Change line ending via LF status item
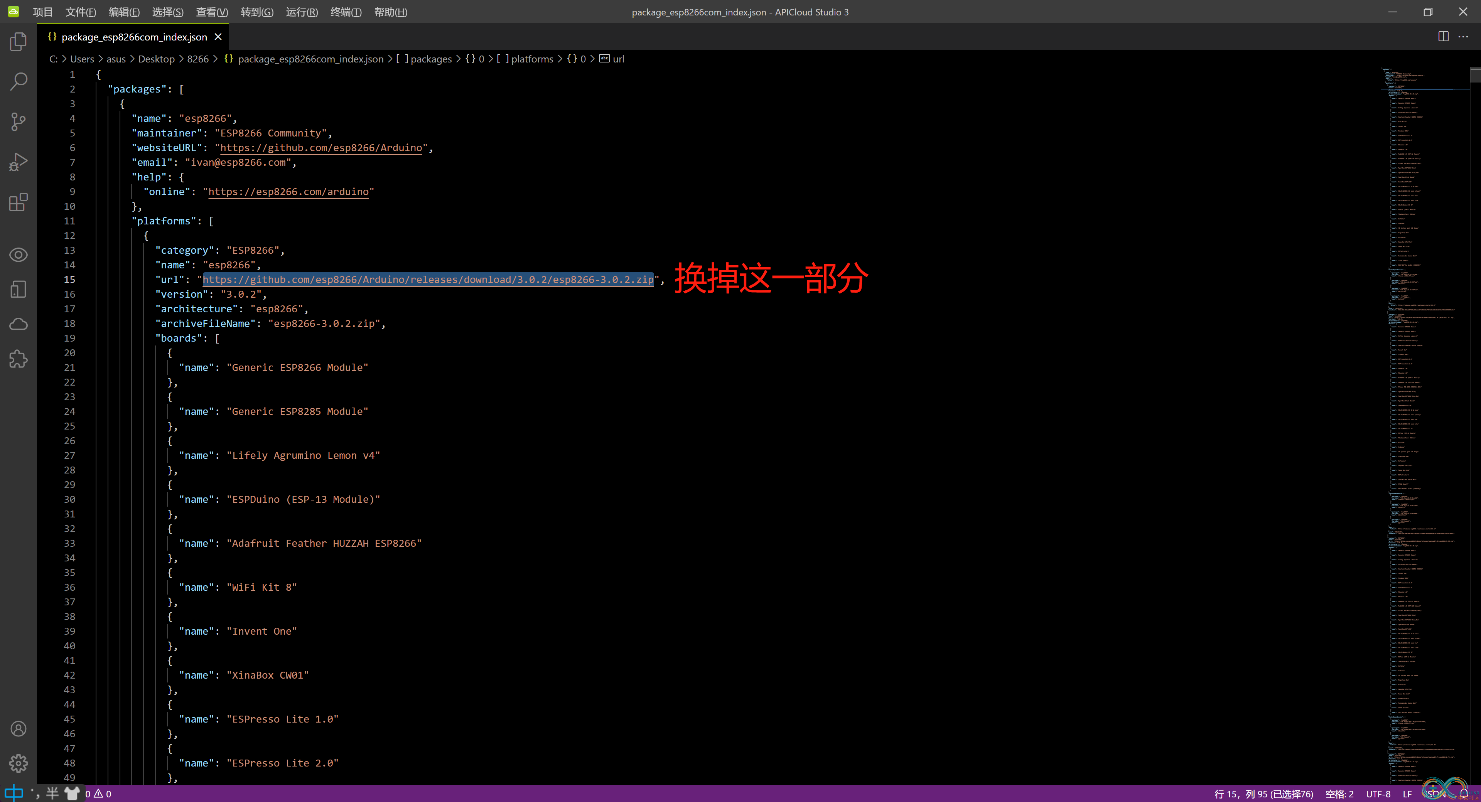This screenshot has height=802, width=1481. pos(1407,794)
